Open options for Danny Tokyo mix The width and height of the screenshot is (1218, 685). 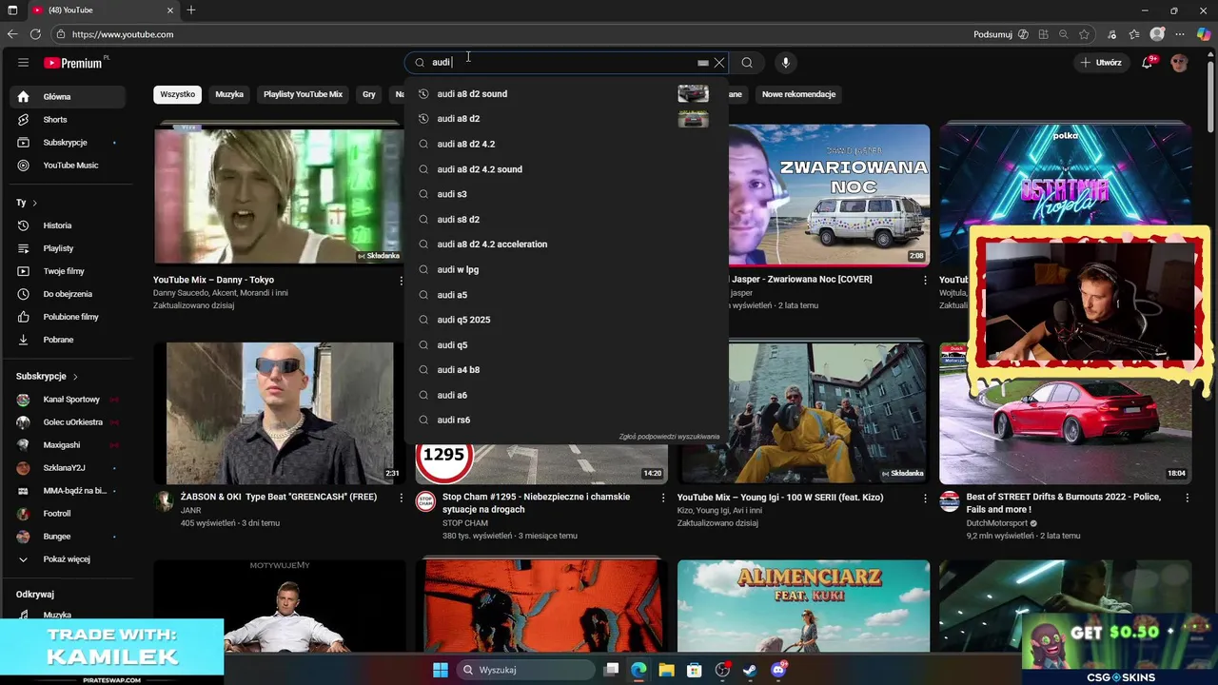click(x=401, y=281)
